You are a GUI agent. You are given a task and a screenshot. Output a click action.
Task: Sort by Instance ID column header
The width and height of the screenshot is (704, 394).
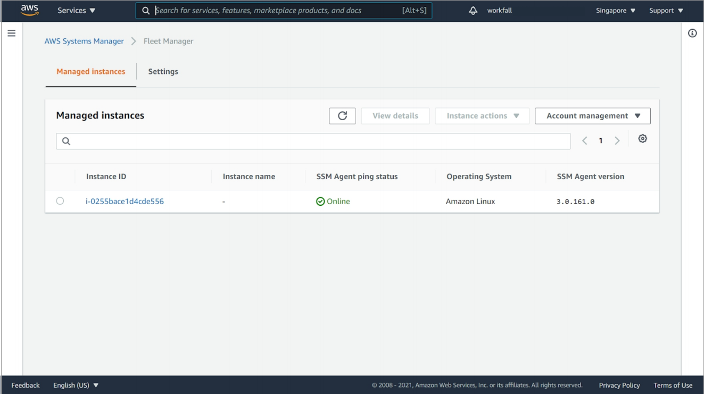106,177
